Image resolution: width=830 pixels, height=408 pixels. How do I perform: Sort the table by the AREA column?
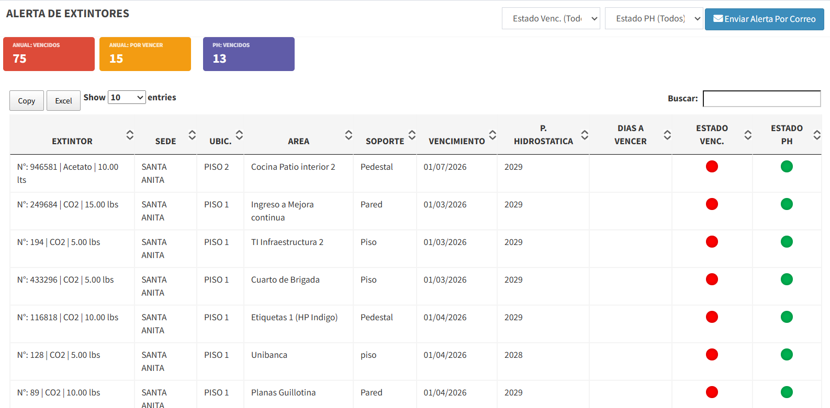[298, 135]
